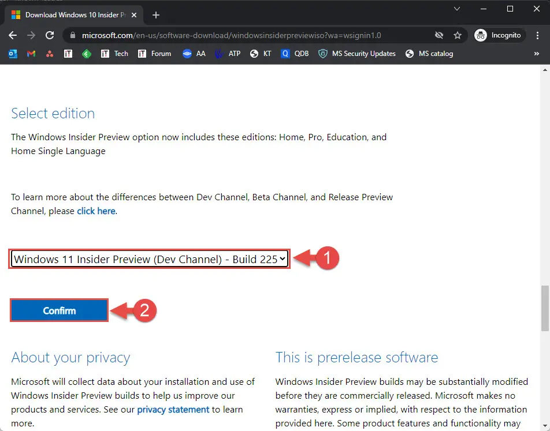
Task: Click the browser forward arrow
Action: (31, 35)
